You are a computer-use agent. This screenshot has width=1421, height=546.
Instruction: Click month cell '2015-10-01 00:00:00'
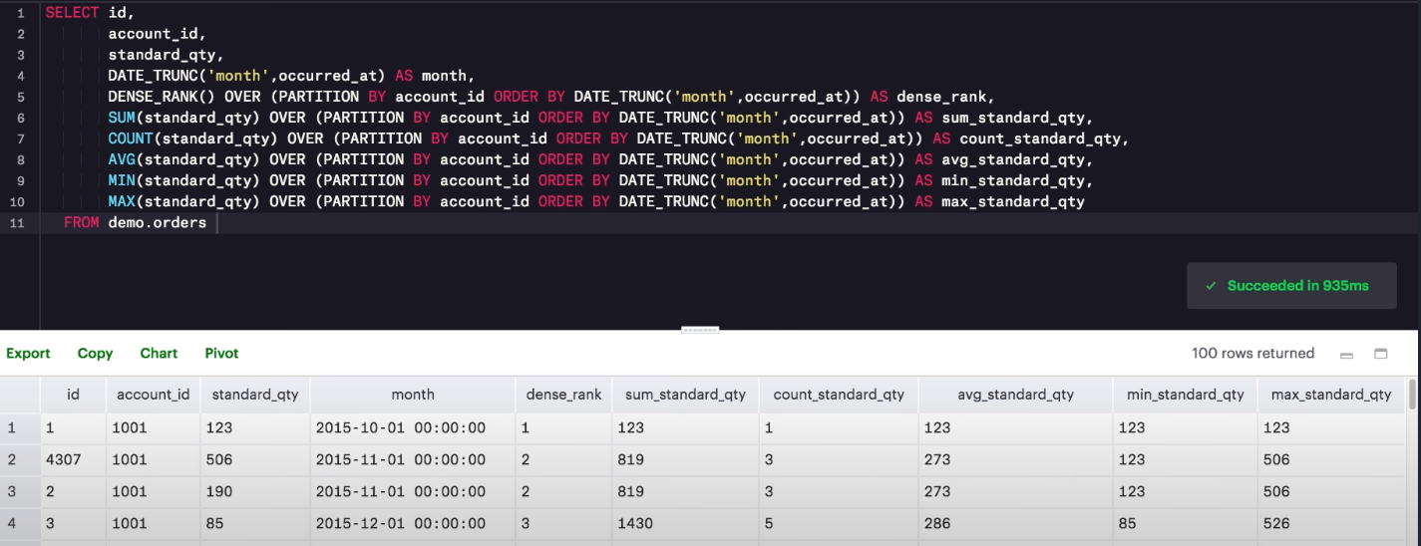coord(413,427)
